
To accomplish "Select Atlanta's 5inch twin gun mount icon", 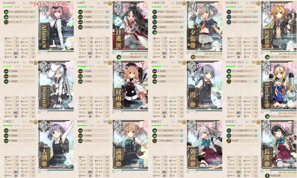I will [6, 12].
